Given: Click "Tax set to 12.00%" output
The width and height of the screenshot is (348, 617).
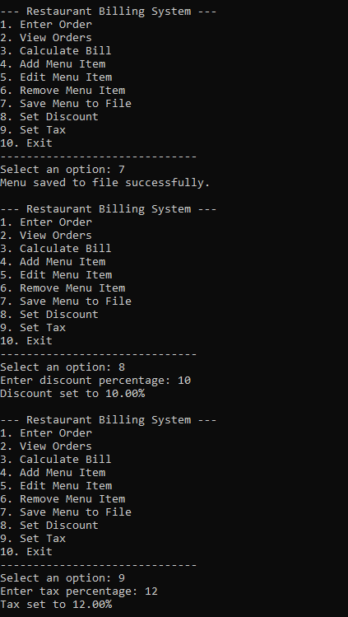Looking at the screenshot, I should [x=56, y=605].
